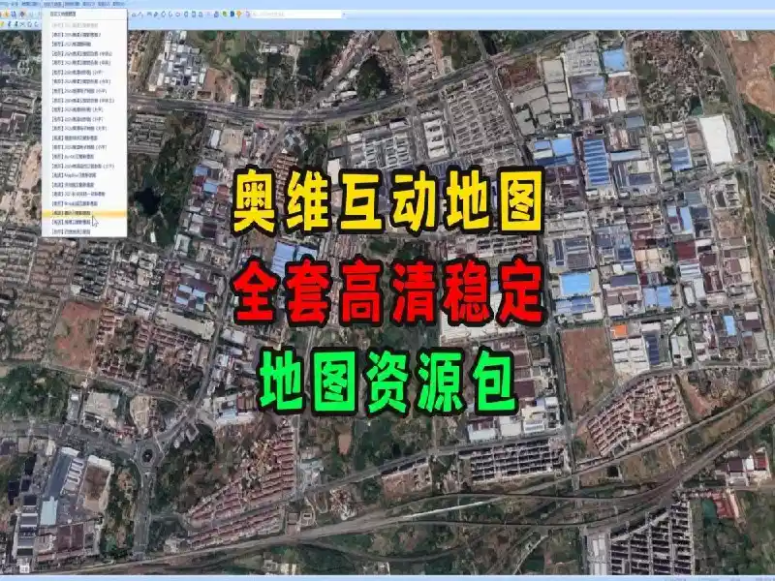Click the green round icon left of the blue D
Screen dimensions: 775x581
click(x=225, y=14)
